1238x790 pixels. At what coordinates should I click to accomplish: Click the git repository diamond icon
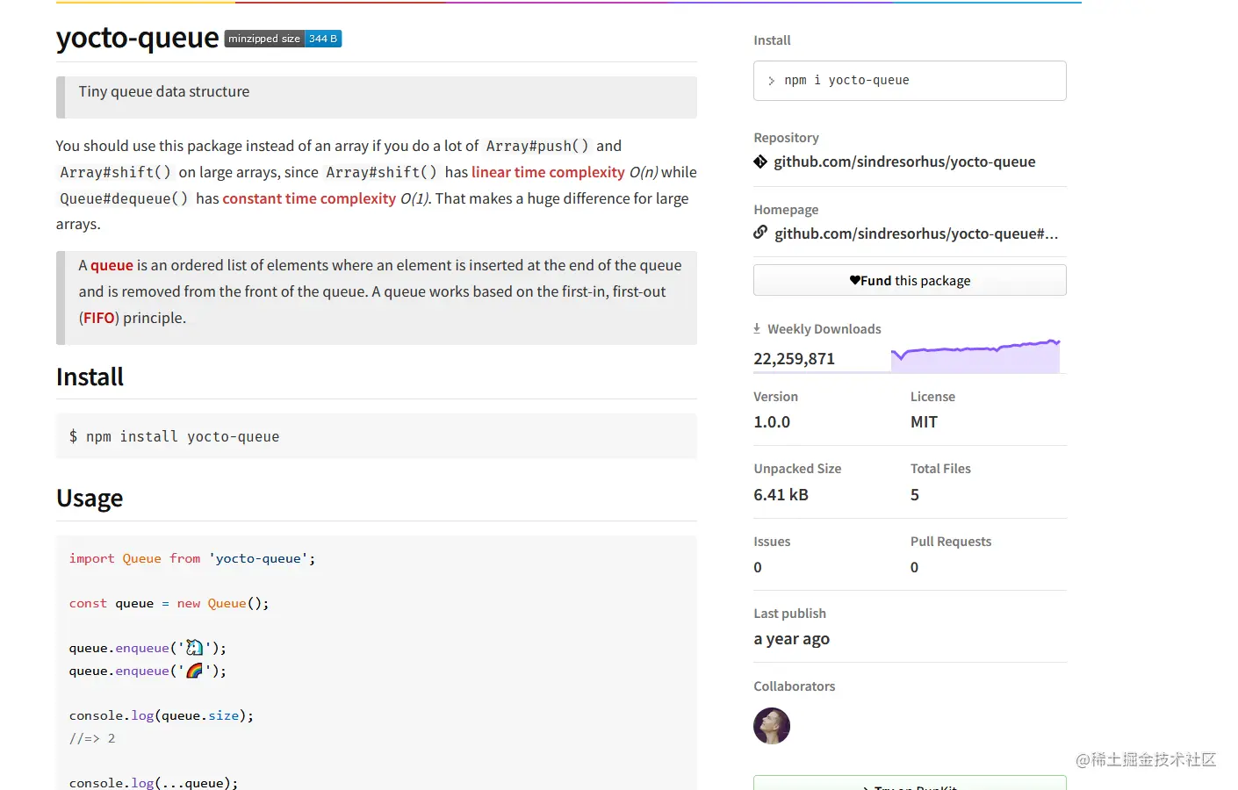point(760,162)
